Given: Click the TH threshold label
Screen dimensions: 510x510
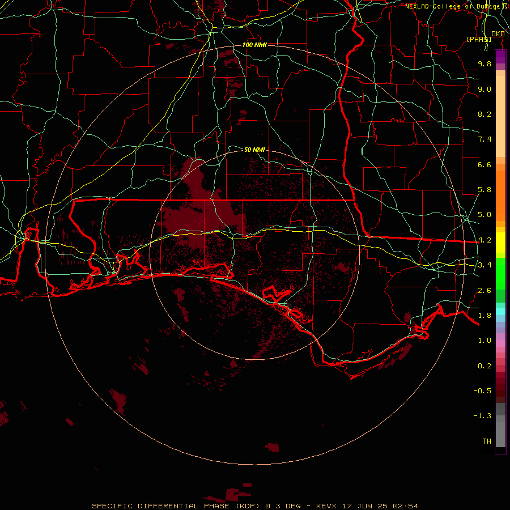Looking at the screenshot, I should point(487,441).
